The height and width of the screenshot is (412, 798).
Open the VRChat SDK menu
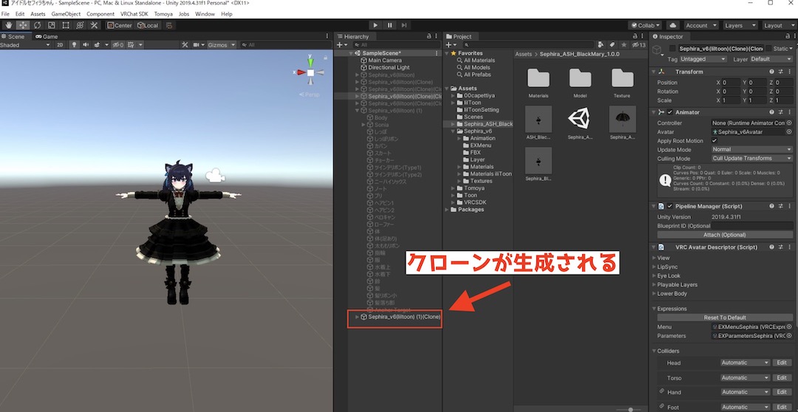click(x=134, y=14)
